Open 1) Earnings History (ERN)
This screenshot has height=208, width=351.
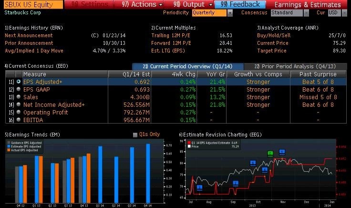coord(33,28)
